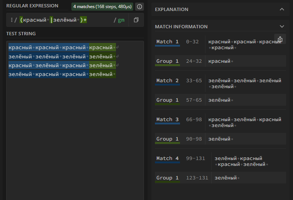
Task: Copy the regular expression to clipboard
Action: 136,20
